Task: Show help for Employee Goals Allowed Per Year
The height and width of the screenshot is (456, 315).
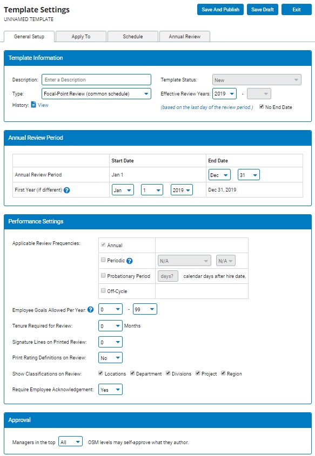Action: (x=91, y=310)
